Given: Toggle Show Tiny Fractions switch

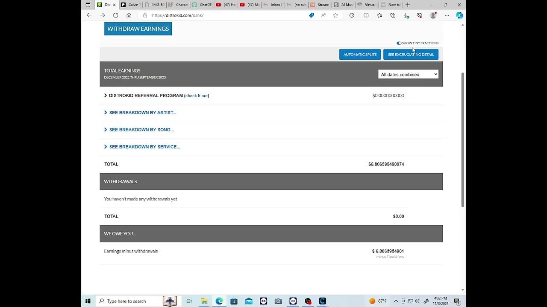Looking at the screenshot, I should click(399, 43).
